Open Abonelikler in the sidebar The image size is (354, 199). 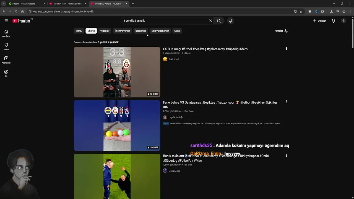point(6,60)
